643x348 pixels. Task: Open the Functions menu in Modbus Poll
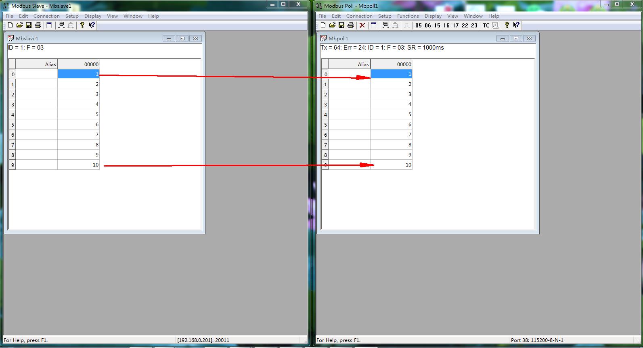tap(408, 16)
